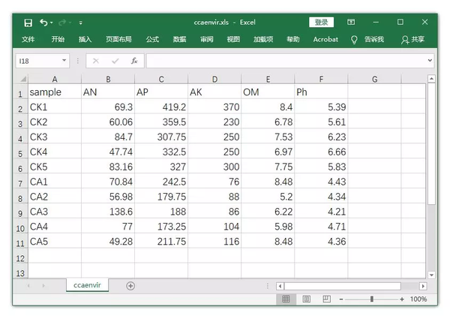Click the New Sheet plus icon
The height and width of the screenshot is (319, 450).
[x=130, y=286]
